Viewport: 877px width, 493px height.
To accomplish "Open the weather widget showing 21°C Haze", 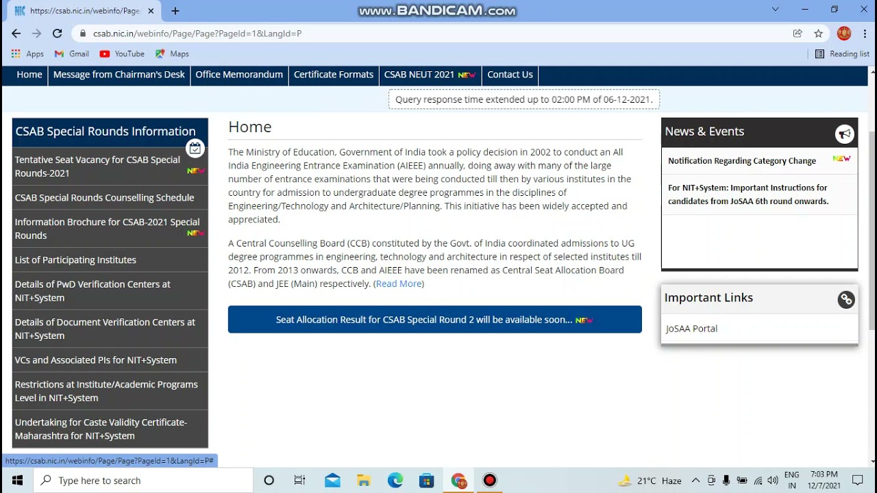I will click(650, 481).
